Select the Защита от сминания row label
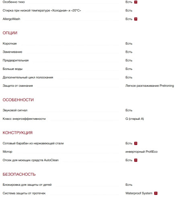 point(18,86)
